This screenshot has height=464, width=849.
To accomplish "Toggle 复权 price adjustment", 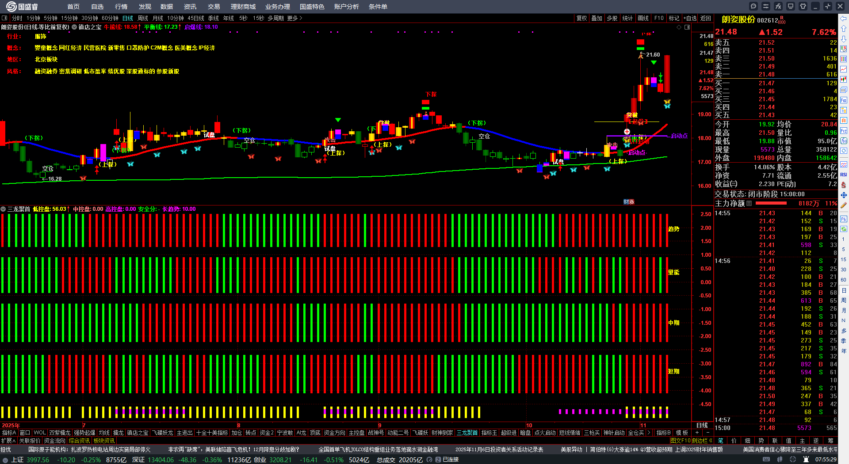I will click(x=582, y=18).
